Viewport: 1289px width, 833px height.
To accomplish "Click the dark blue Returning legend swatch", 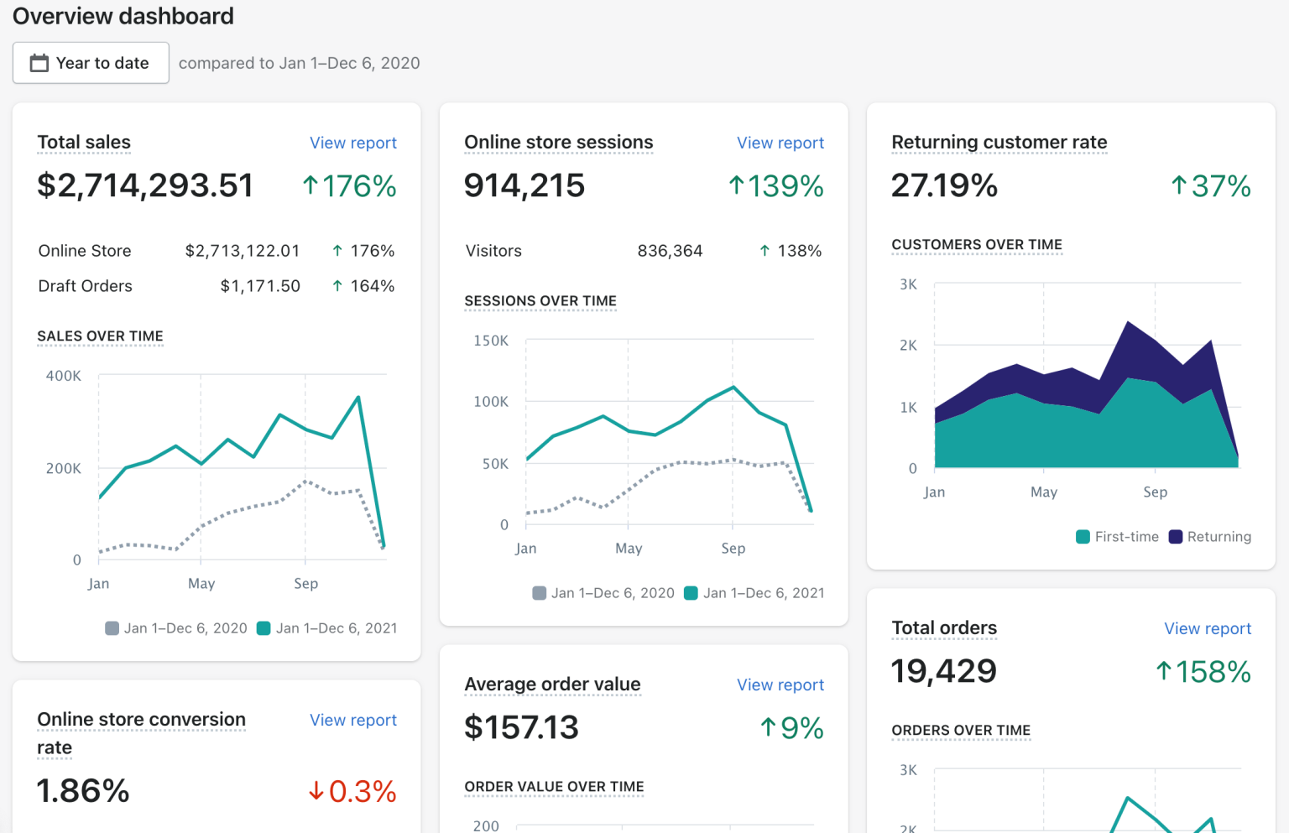I will pyautogui.click(x=1176, y=537).
